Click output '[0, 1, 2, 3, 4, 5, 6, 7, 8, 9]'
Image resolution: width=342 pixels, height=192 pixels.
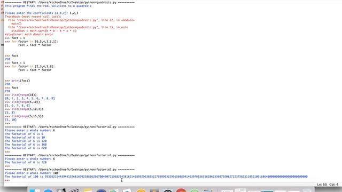30,98
